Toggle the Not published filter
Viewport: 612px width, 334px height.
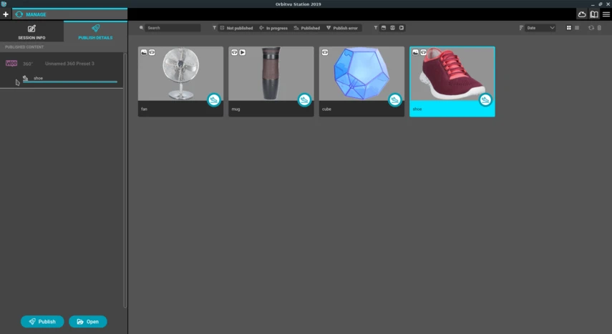pos(236,28)
